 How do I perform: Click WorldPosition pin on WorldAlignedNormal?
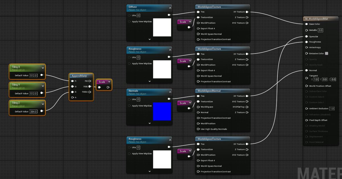coord(198,124)
